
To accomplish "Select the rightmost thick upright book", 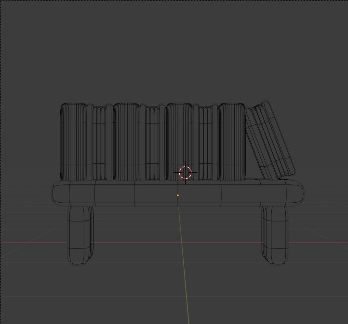I will coord(232,142).
